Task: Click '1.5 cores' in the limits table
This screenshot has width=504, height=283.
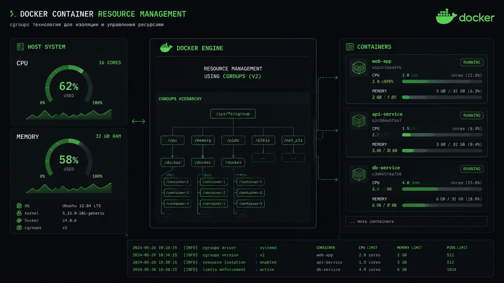Action: 370,262
